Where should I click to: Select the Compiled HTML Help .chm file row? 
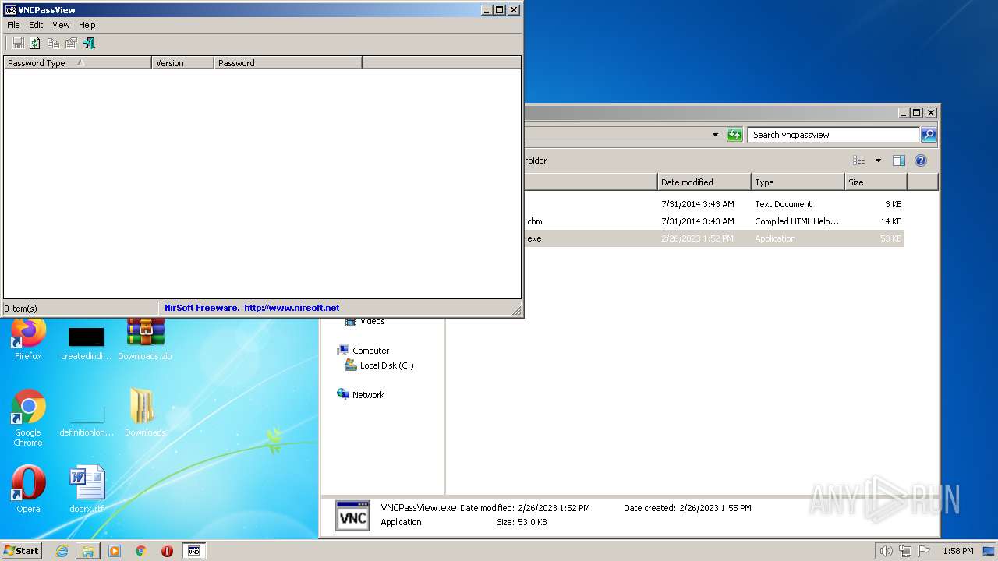coord(714,221)
